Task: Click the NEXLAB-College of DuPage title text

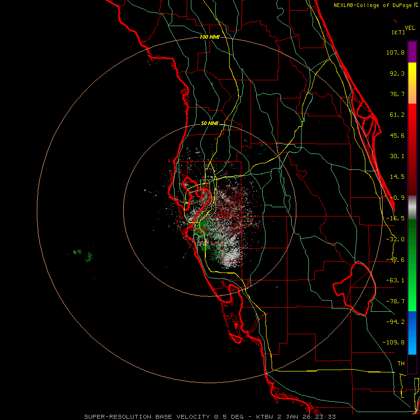Action: pos(375,5)
